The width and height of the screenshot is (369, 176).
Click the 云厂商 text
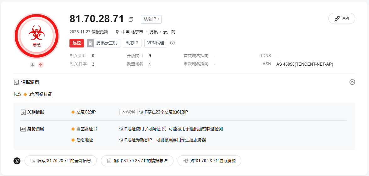[169, 32]
